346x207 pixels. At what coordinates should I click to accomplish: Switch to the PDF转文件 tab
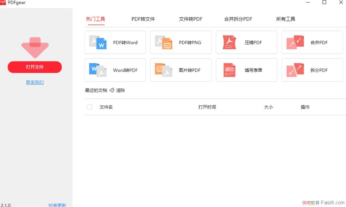143,19
